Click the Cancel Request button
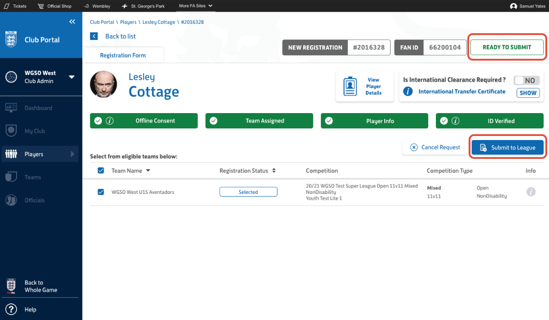 point(435,147)
